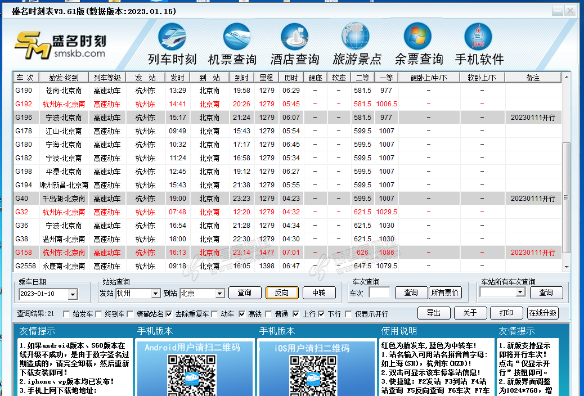Open the 余票查询 remaining tickets icon
584x396 pixels.
pos(417,37)
